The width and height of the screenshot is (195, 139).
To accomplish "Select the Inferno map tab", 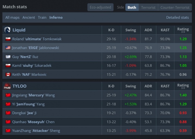I will 56,17.
